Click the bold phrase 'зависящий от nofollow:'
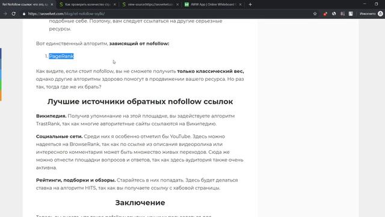Image resolution: width=385 pixels, height=217 pixels. (139, 43)
